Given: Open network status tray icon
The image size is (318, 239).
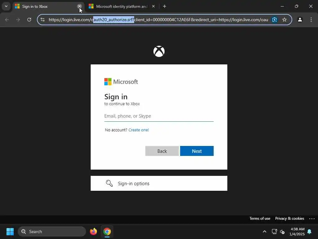Looking at the screenshot, I should [275, 232].
